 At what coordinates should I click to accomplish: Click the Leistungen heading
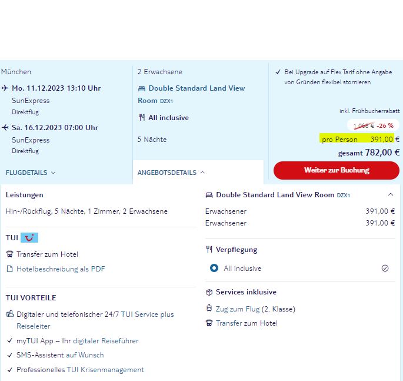point(25,195)
